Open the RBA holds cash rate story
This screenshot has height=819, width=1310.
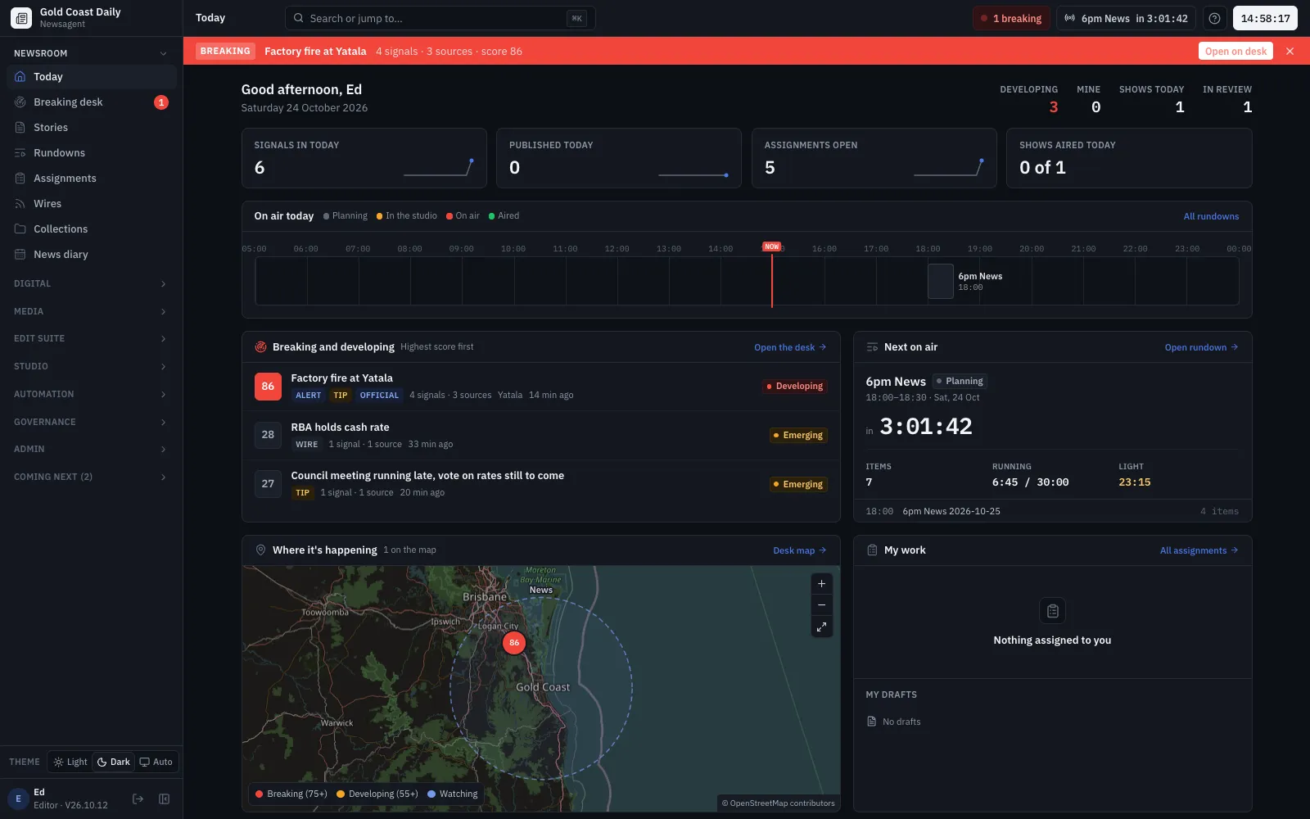tap(540, 435)
